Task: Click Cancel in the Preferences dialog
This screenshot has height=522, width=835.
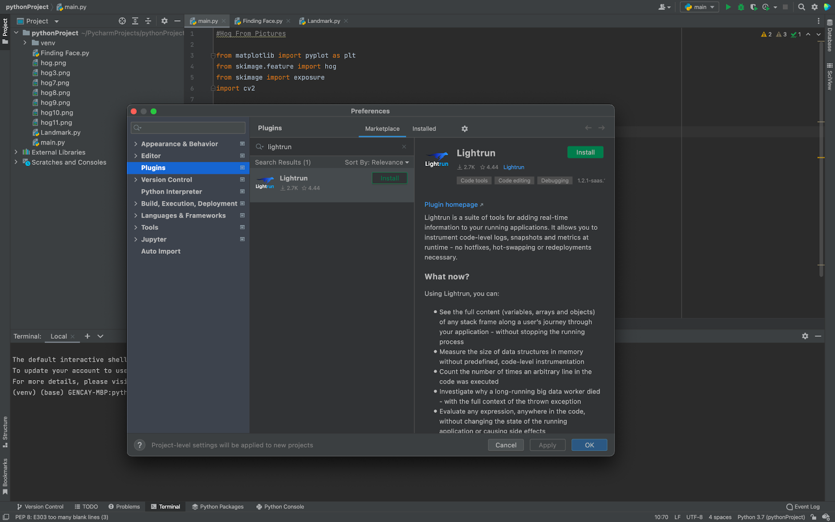Action: point(506,445)
